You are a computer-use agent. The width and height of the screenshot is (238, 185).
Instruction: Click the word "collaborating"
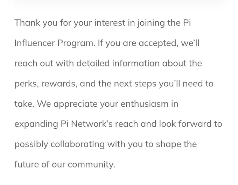(x=78, y=145)
